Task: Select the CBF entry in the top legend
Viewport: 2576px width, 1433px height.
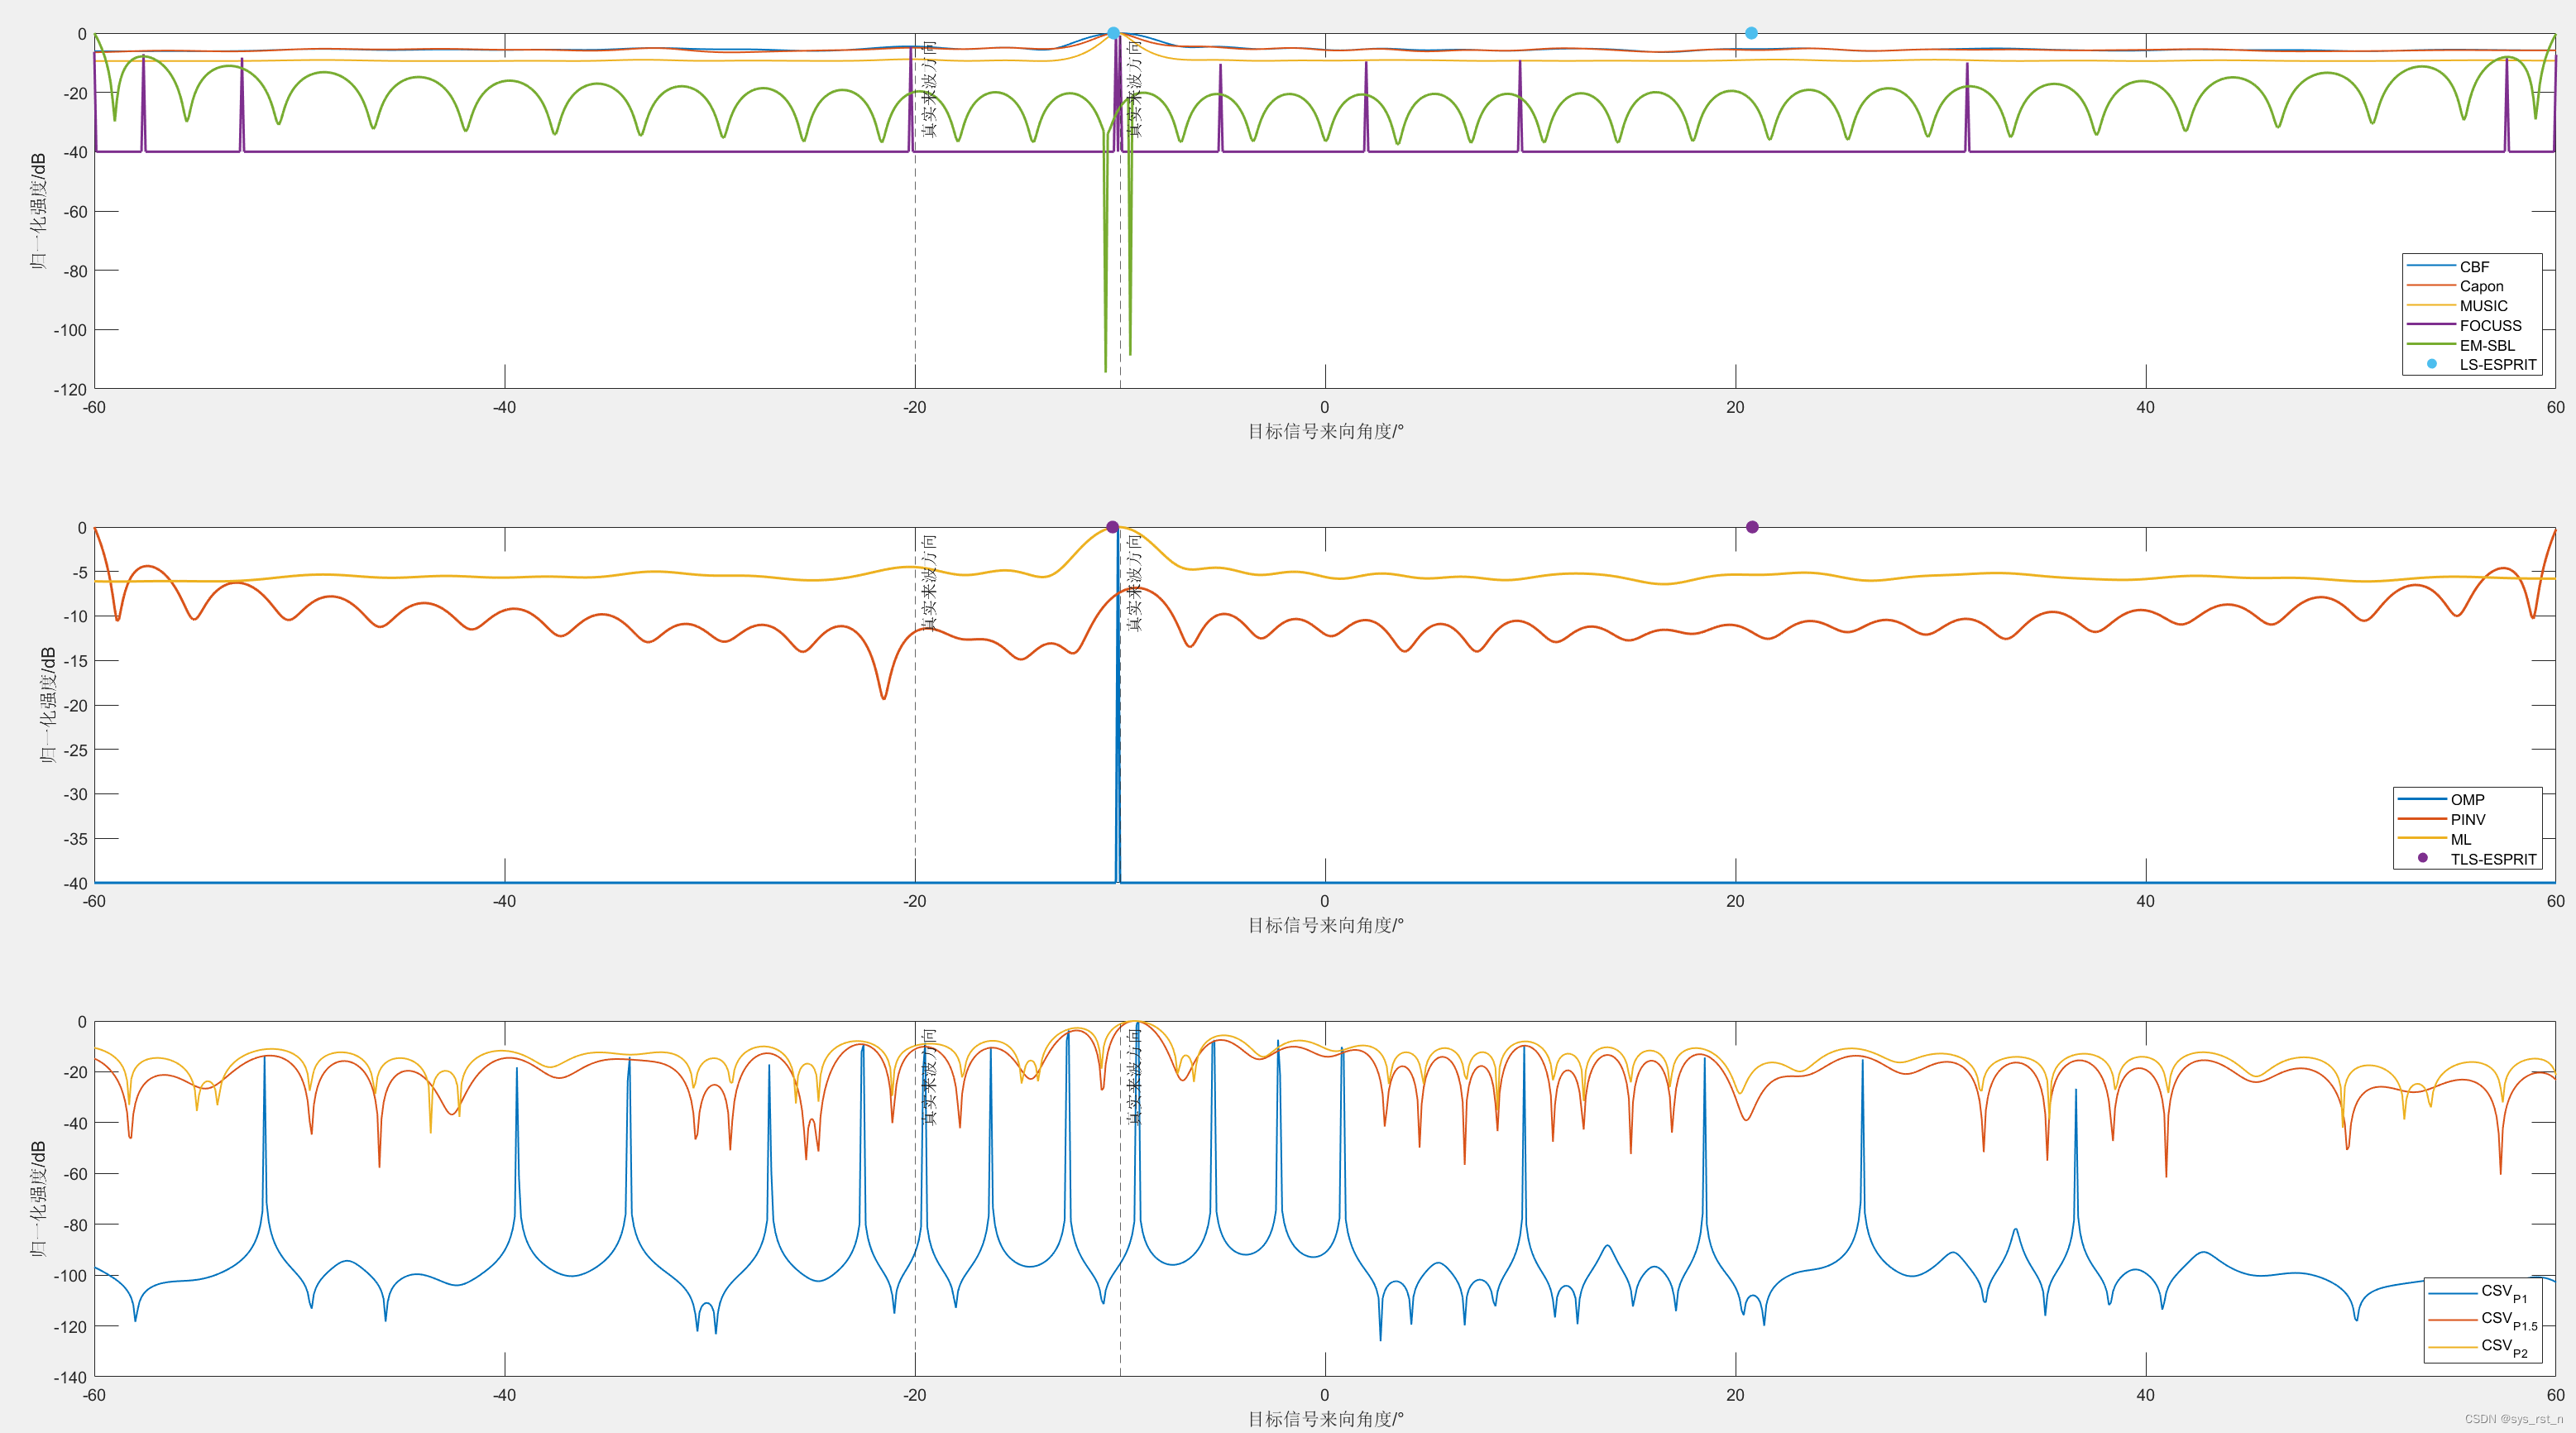Action: pos(2474,267)
